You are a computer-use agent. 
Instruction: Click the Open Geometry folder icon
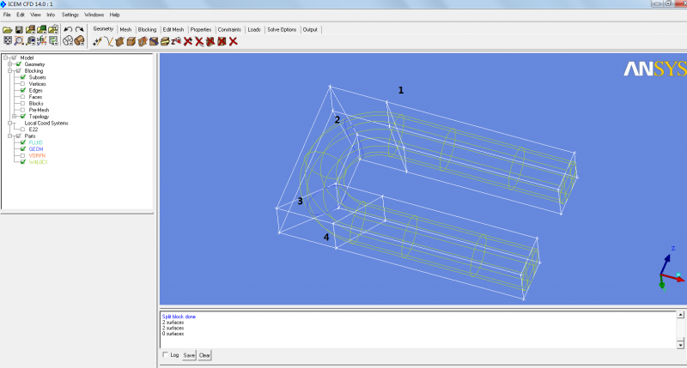click(30, 30)
